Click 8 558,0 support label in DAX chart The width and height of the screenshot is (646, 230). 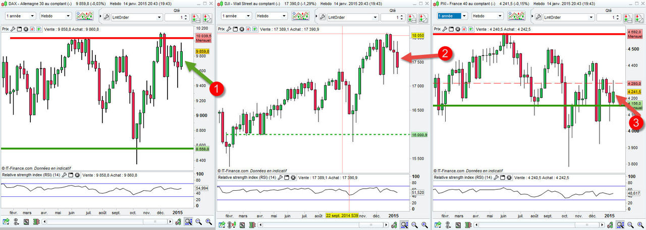point(203,149)
